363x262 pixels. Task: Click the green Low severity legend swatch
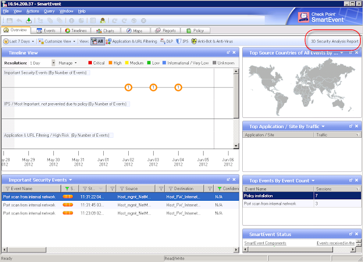pos(149,63)
